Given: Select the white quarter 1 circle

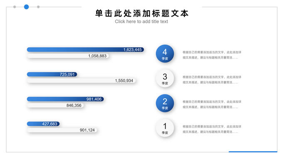Looking at the screenshot, I should click(165, 128).
